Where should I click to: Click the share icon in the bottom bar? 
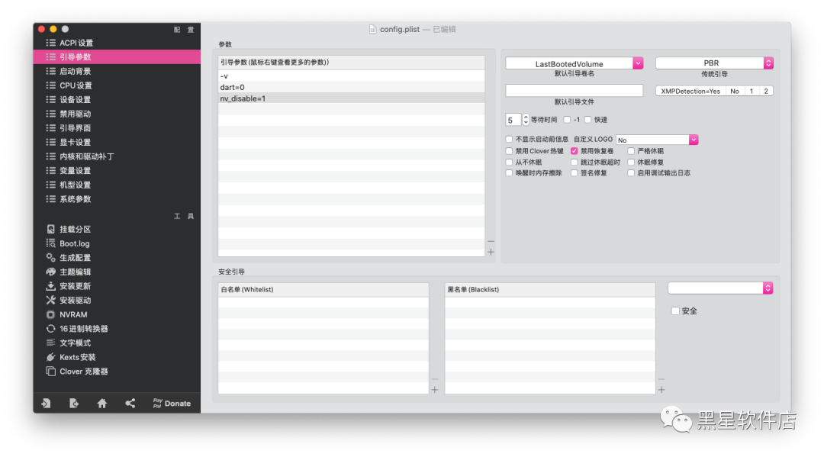130,403
